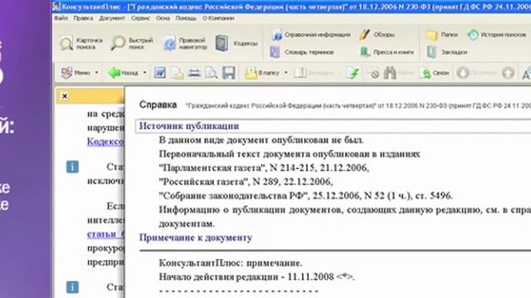Print the document

pos(194,73)
